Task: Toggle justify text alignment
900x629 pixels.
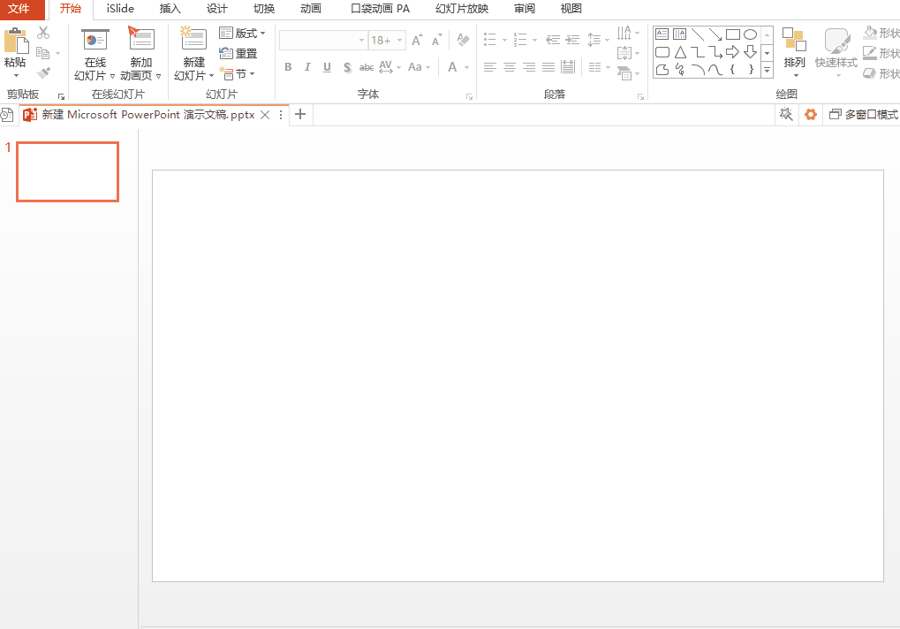Action: 548,67
